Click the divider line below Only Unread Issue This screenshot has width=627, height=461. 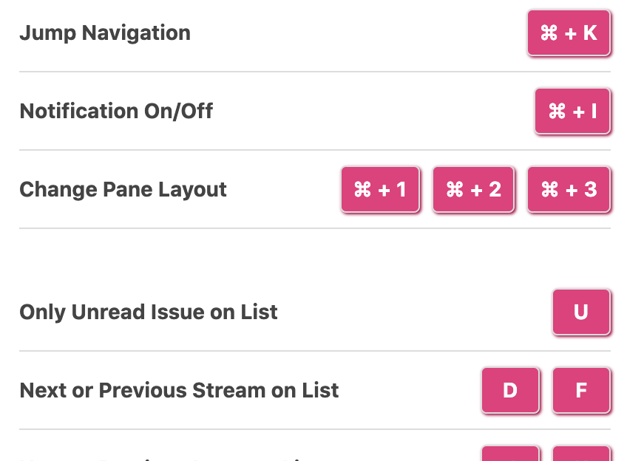click(x=314, y=351)
